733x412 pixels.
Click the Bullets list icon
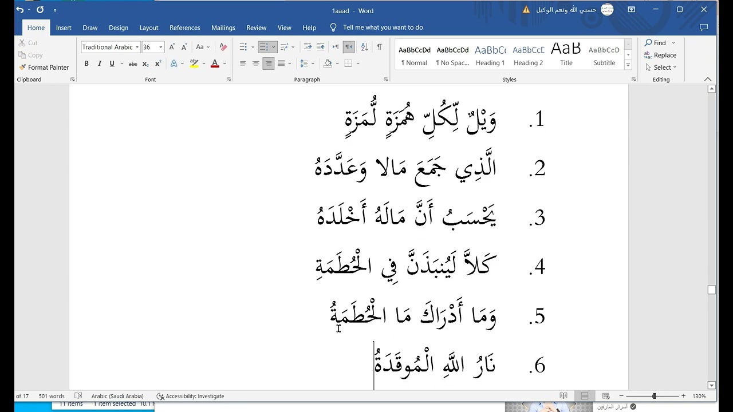coord(243,47)
